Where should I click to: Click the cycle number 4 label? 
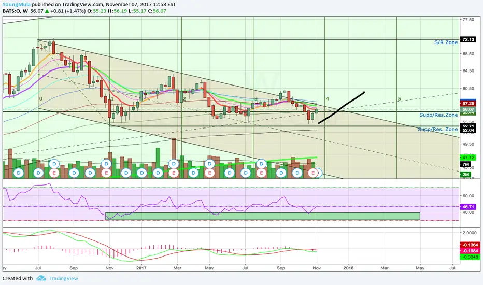[328, 99]
